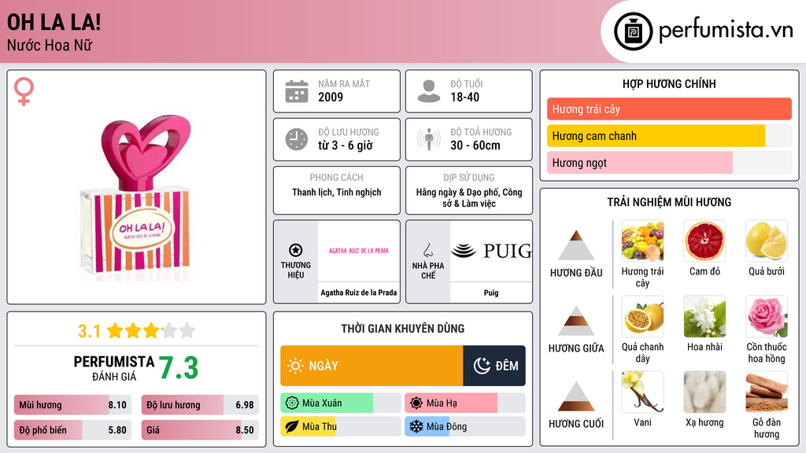Click the Độ phổ biến 5.80 score bar
806x453 pixels.
tap(72, 430)
